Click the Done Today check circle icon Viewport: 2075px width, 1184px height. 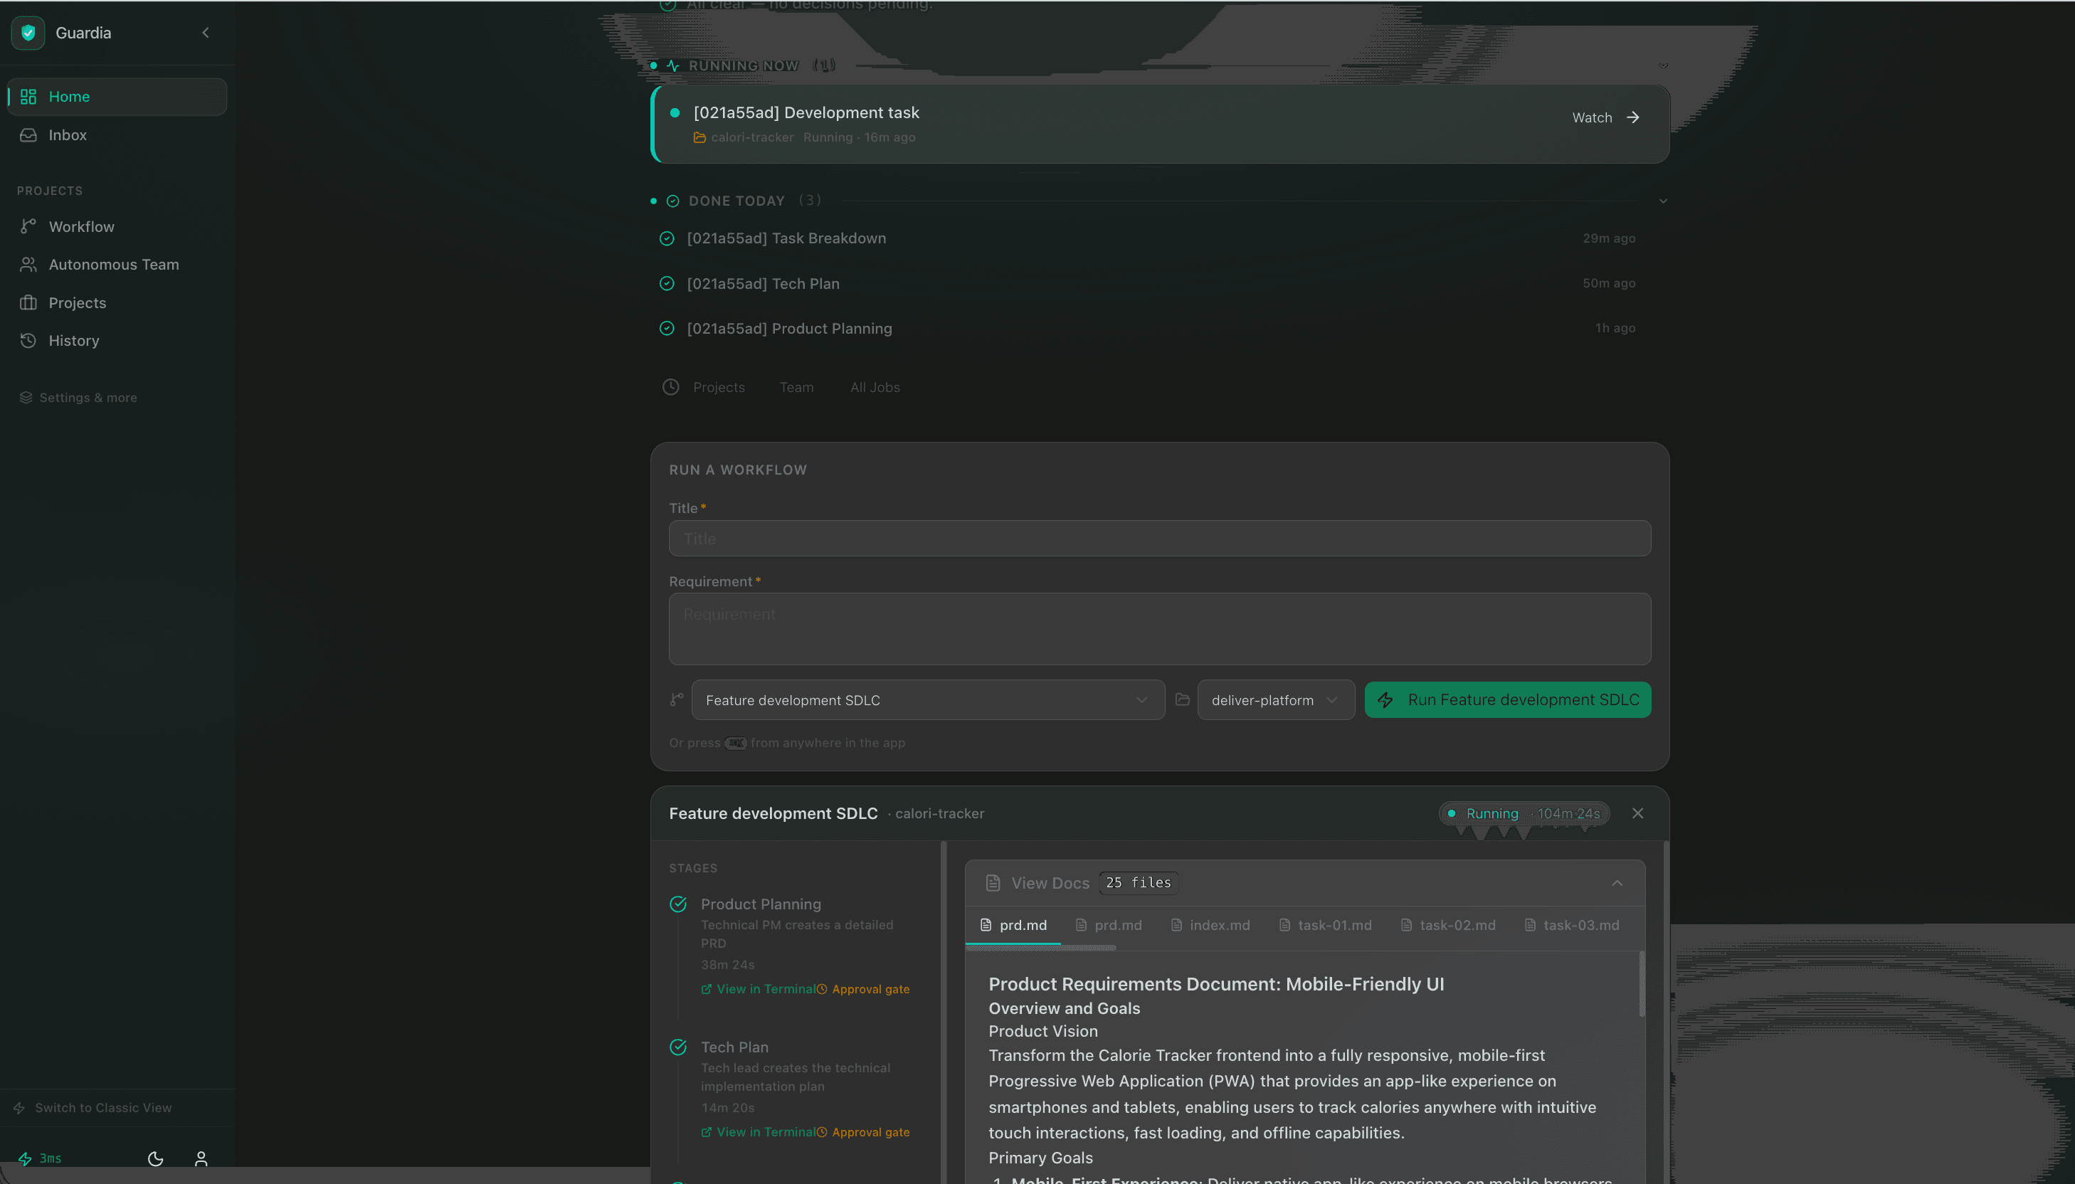click(673, 201)
